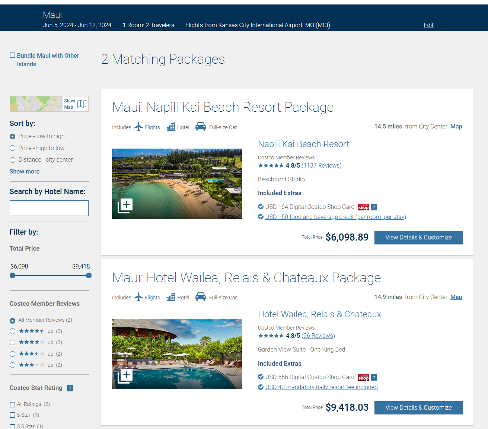The height and width of the screenshot is (429, 488).
Task: Open 1137 Reviews link
Action: coord(322,165)
